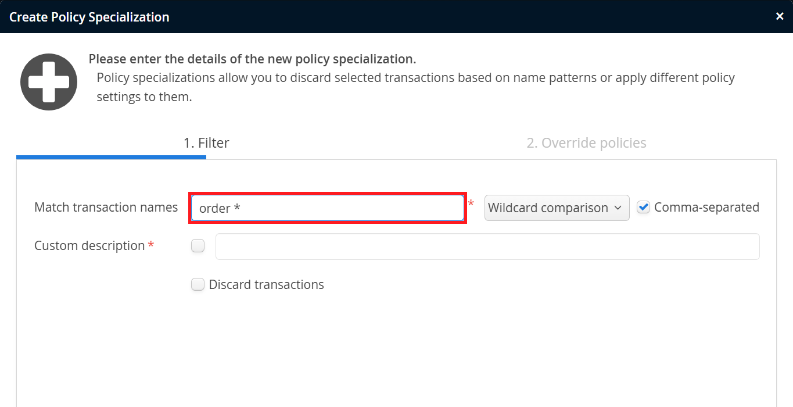This screenshot has height=407, width=793.
Task: Tick the Discard transactions checkbox
Action: coord(198,285)
